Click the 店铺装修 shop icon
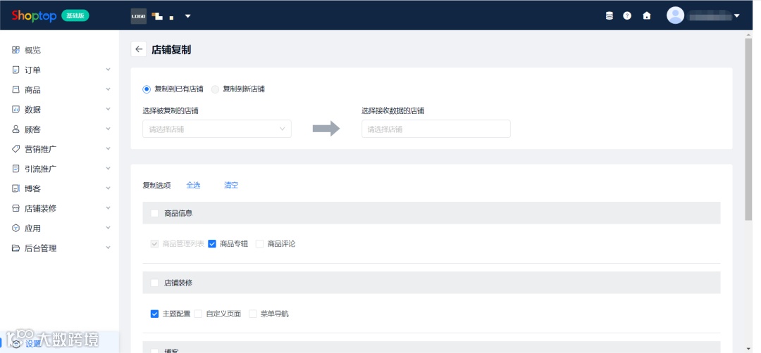This screenshot has width=761, height=353. (x=16, y=209)
